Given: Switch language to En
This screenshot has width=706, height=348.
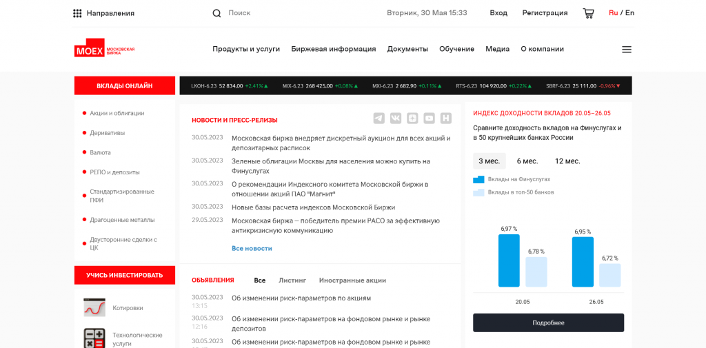Looking at the screenshot, I should coord(629,12).
